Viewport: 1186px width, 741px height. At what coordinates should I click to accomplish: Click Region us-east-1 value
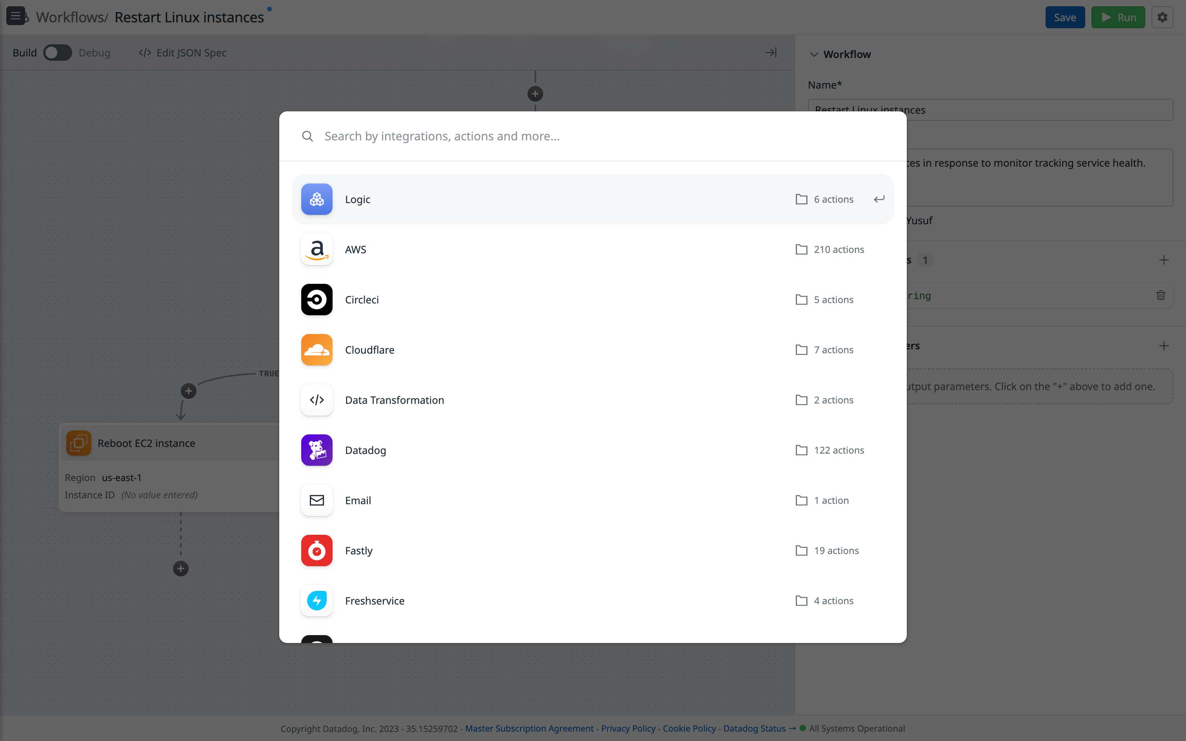[x=122, y=478]
